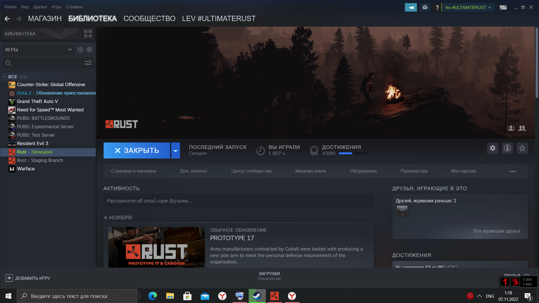Open the Руководства link
This screenshot has height=303, width=539.
coord(414,171)
